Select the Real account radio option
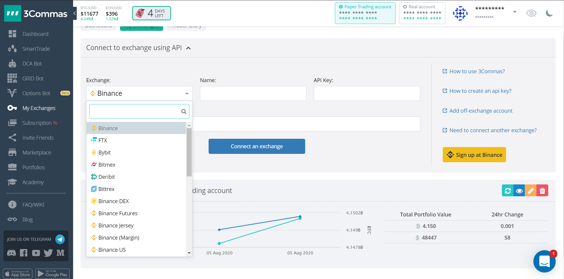 [x=405, y=7]
